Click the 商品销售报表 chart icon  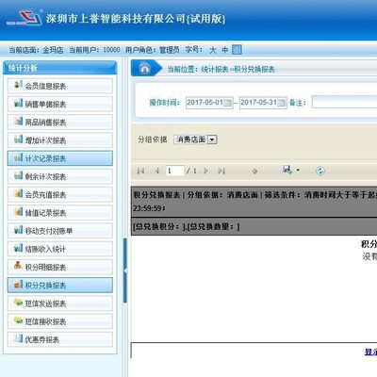coord(18,121)
